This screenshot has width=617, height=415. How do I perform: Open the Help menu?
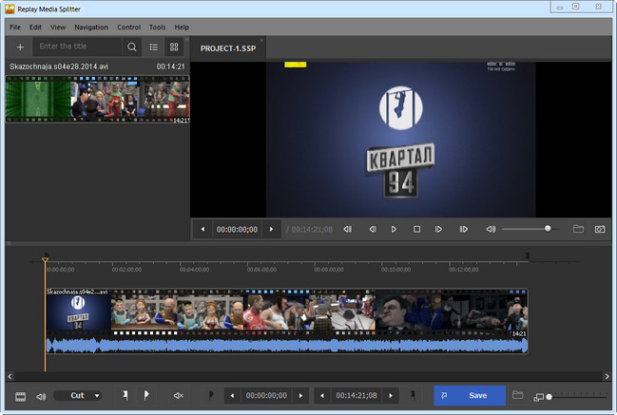coord(182,28)
